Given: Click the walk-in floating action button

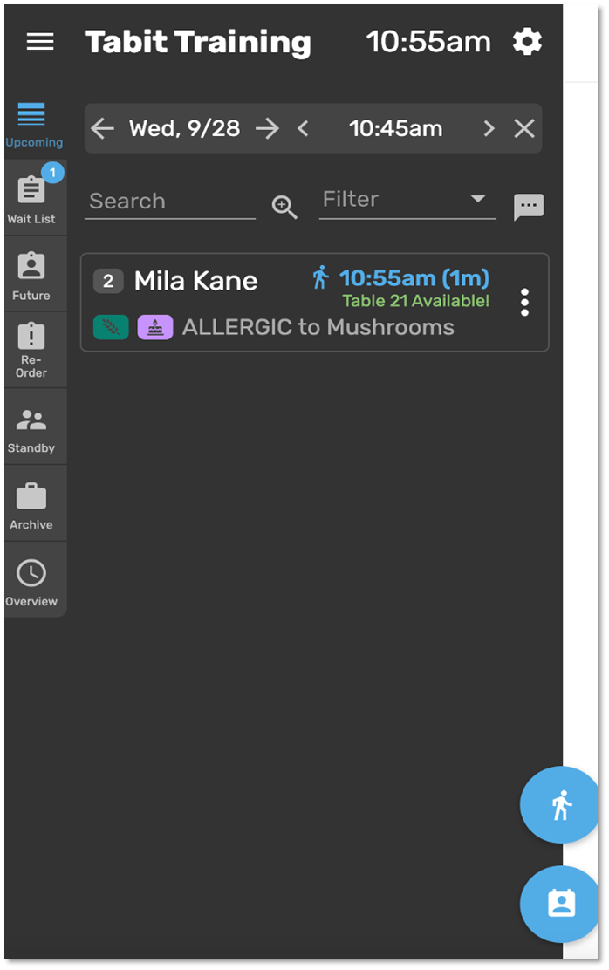Looking at the screenshot, I should point(559,805).
